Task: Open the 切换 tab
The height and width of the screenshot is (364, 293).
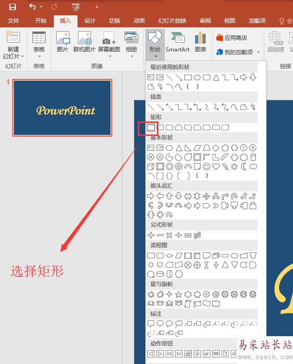Action: tap(115, 21)
